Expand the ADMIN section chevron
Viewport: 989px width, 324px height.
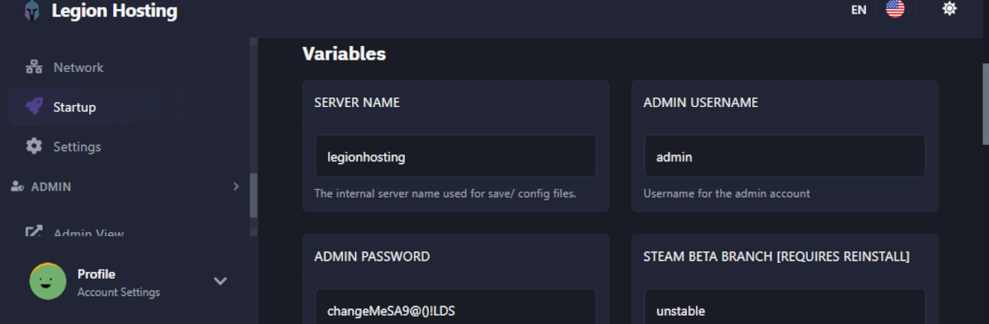(236, 187)
